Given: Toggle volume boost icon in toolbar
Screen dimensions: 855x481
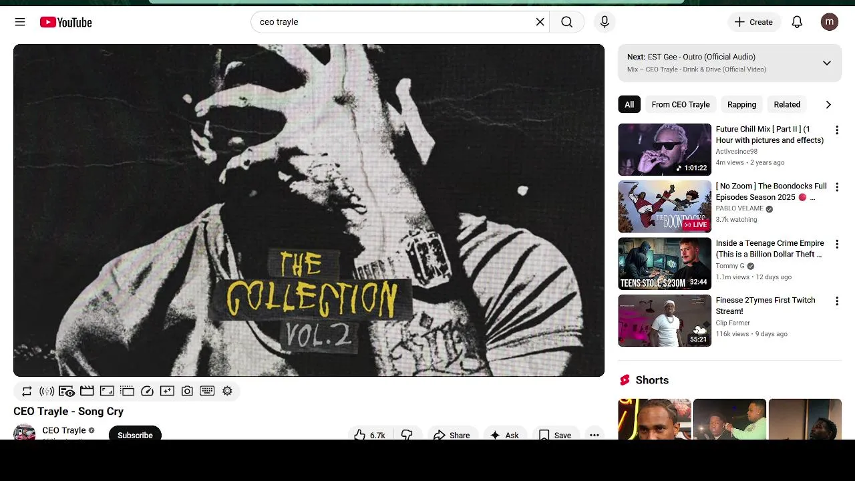Looking at the screenshot, I should tap(47, 391).
